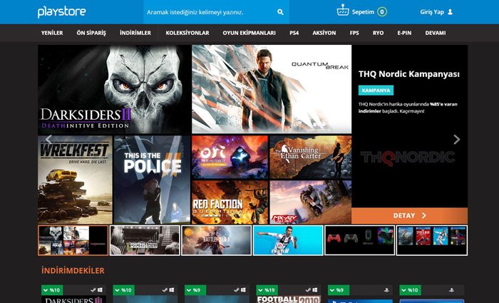Open the Darksiders II banner image

114,89
